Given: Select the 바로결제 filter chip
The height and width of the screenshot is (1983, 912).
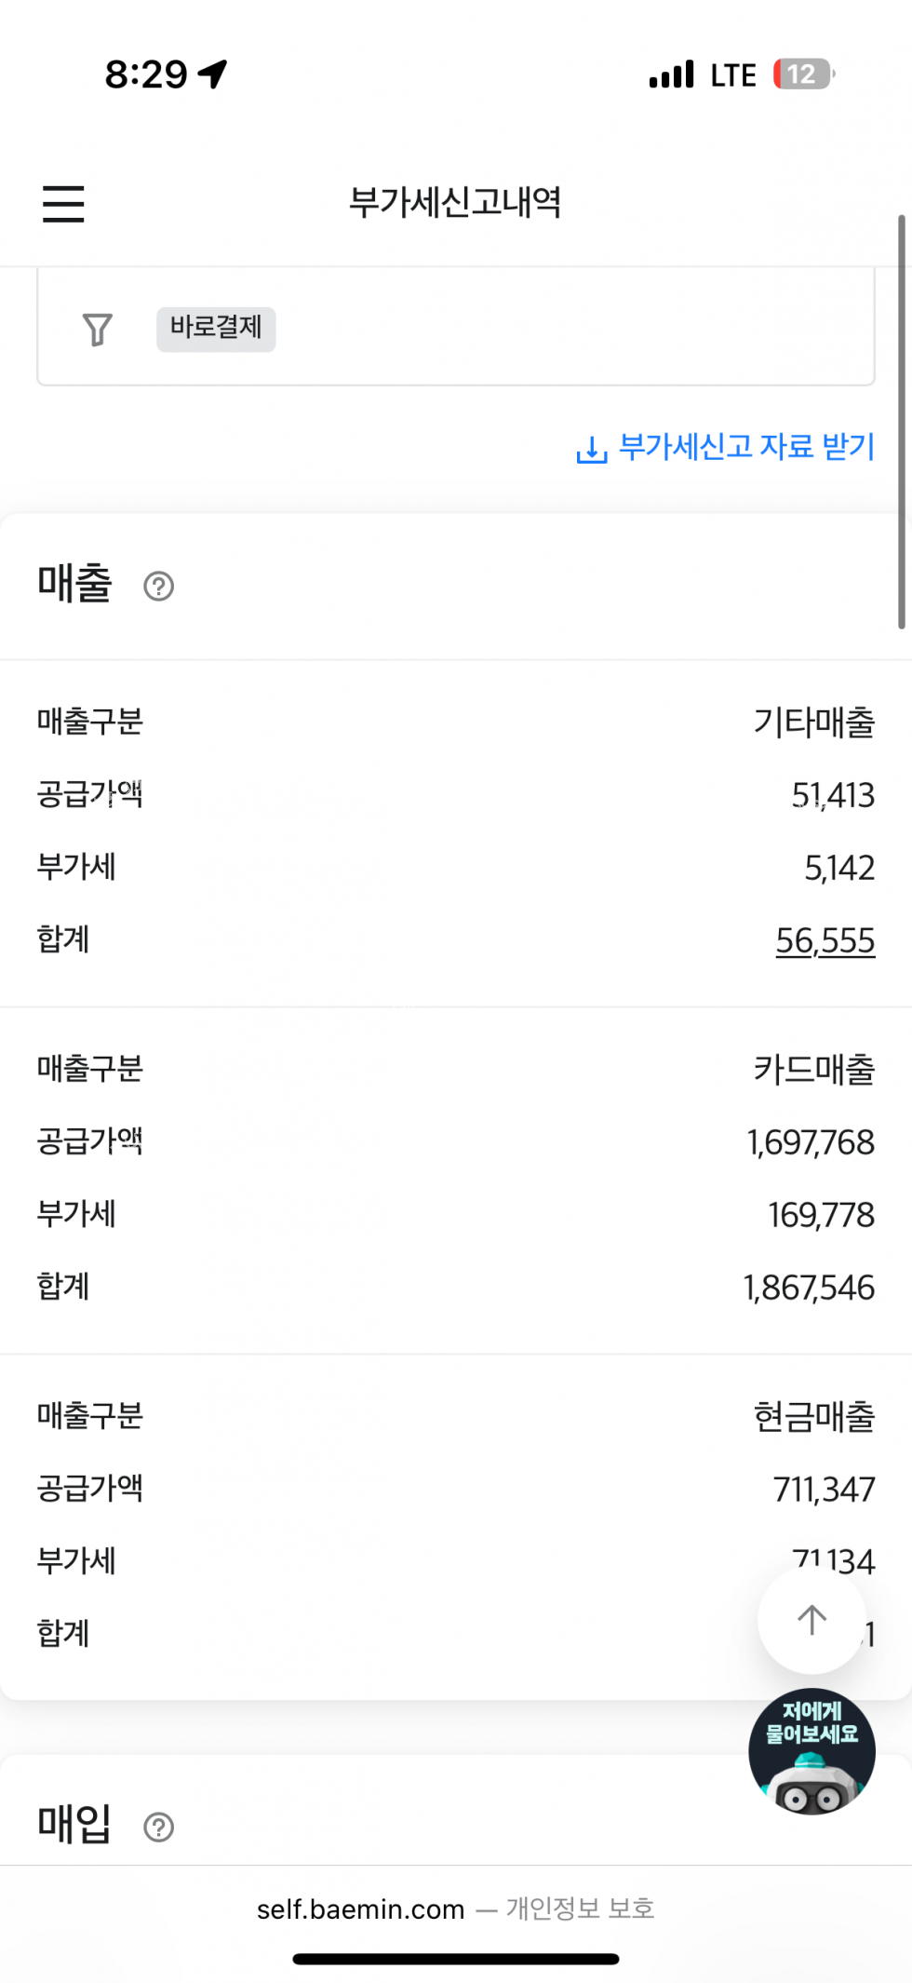Looking at the screenshot, I should point(216,329).
